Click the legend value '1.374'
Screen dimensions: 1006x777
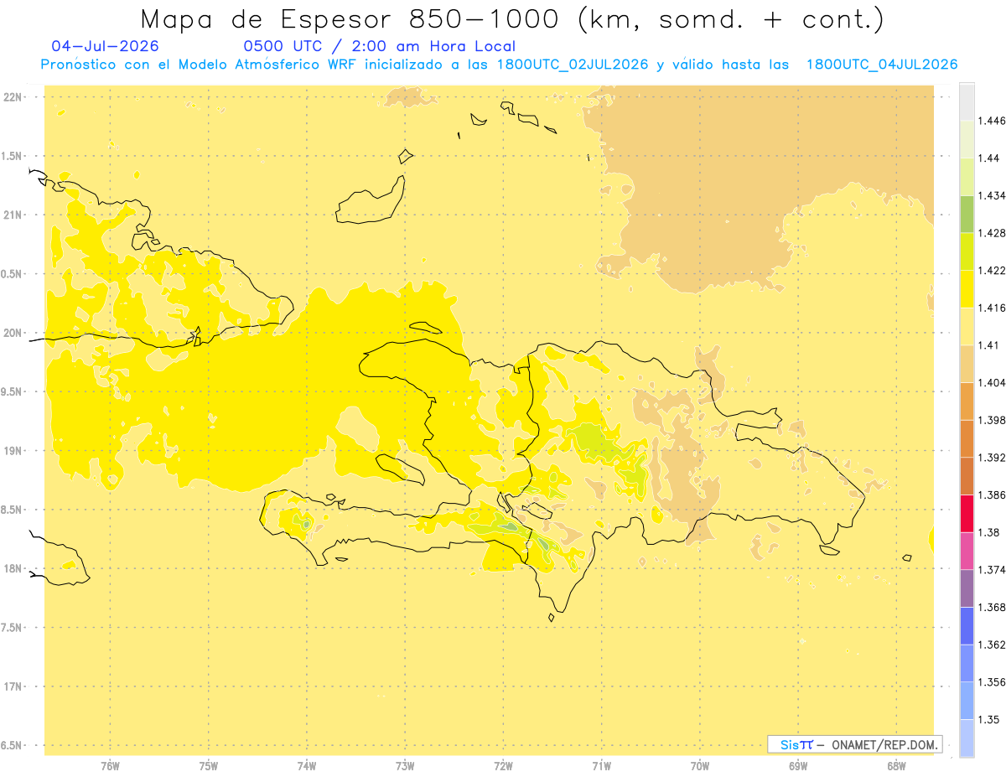(x=992, y=570)
